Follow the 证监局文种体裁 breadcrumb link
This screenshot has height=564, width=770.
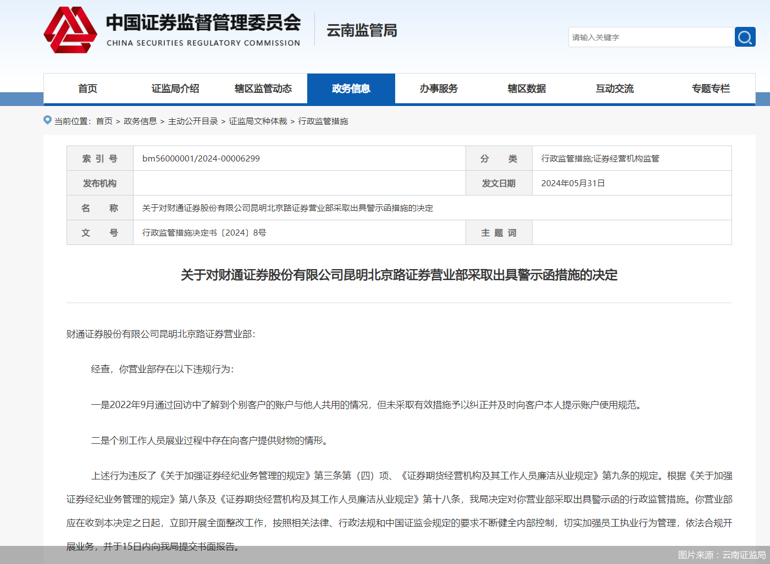click(x=258, y=121)
